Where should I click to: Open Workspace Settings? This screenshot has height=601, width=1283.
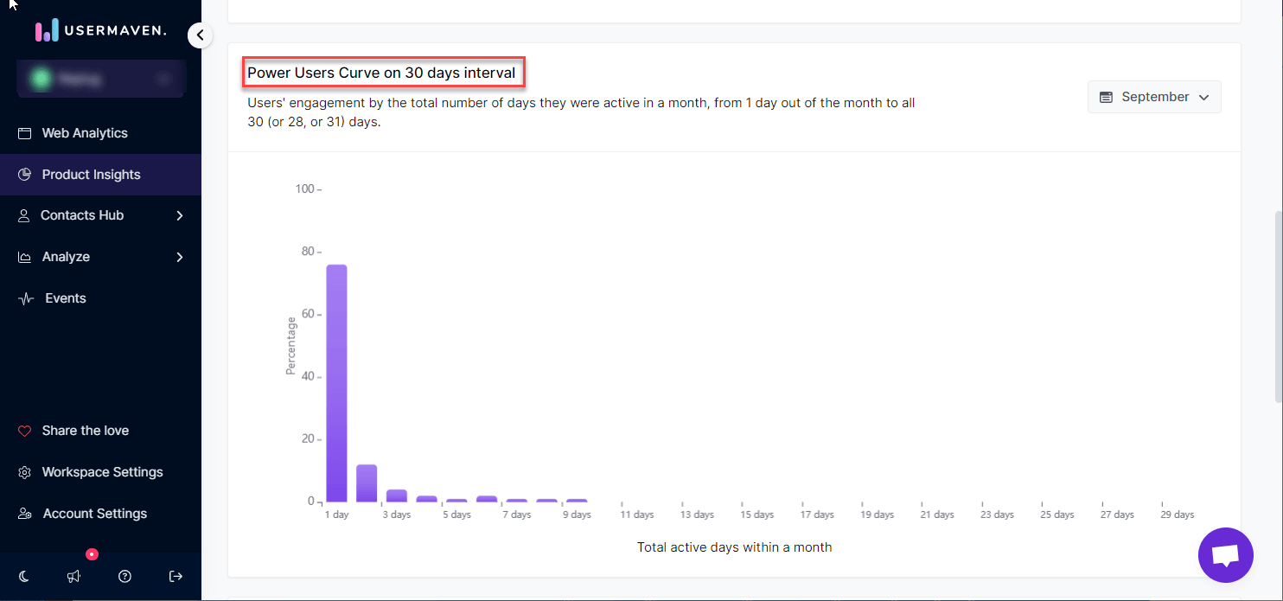(x=102, y=472)
